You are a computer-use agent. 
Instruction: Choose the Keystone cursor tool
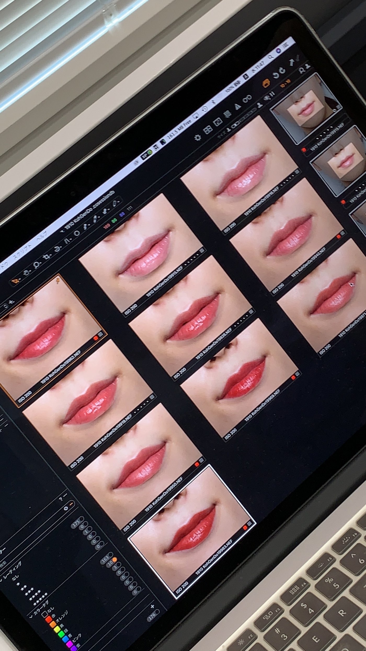tap(68, 240)
